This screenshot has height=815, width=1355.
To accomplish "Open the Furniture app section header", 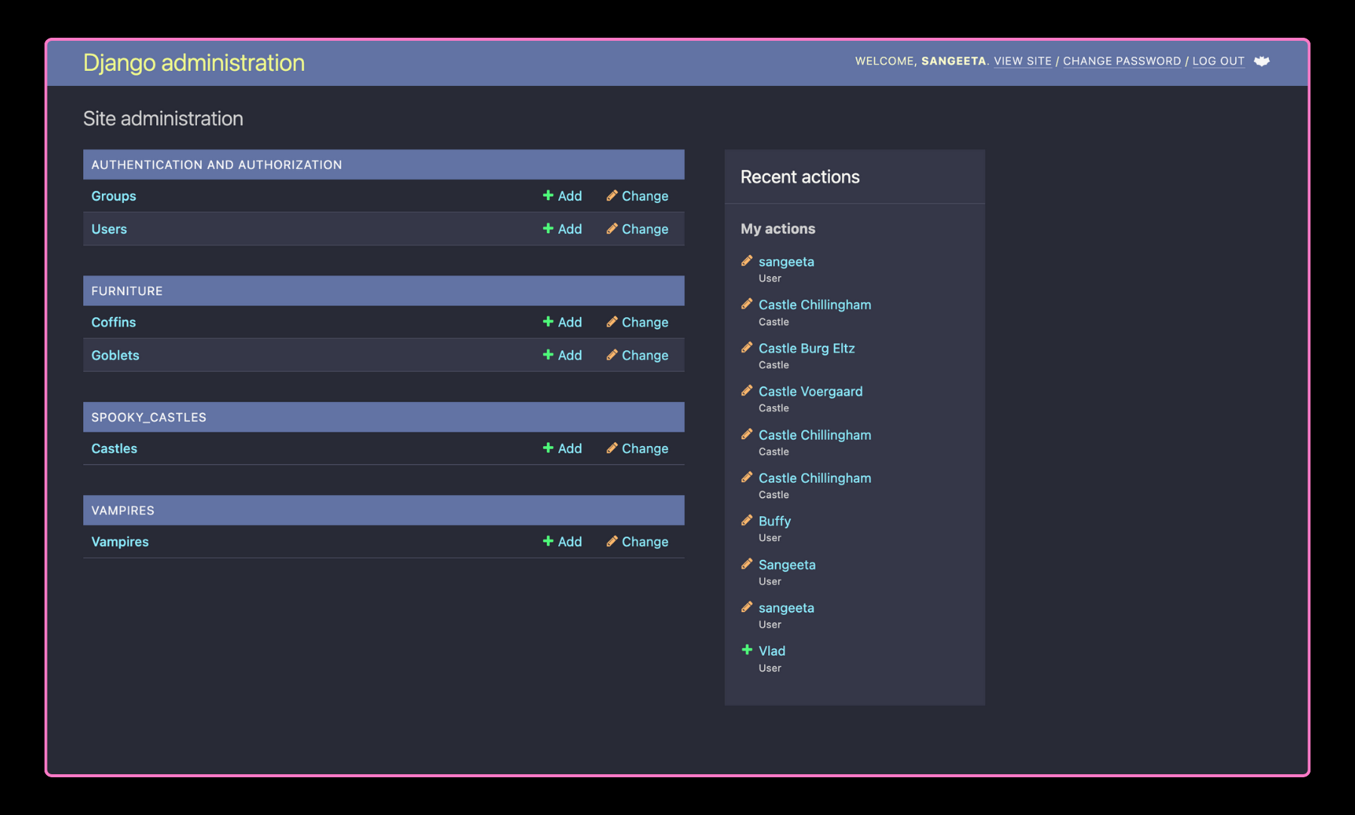I will [x=127, y=291].
